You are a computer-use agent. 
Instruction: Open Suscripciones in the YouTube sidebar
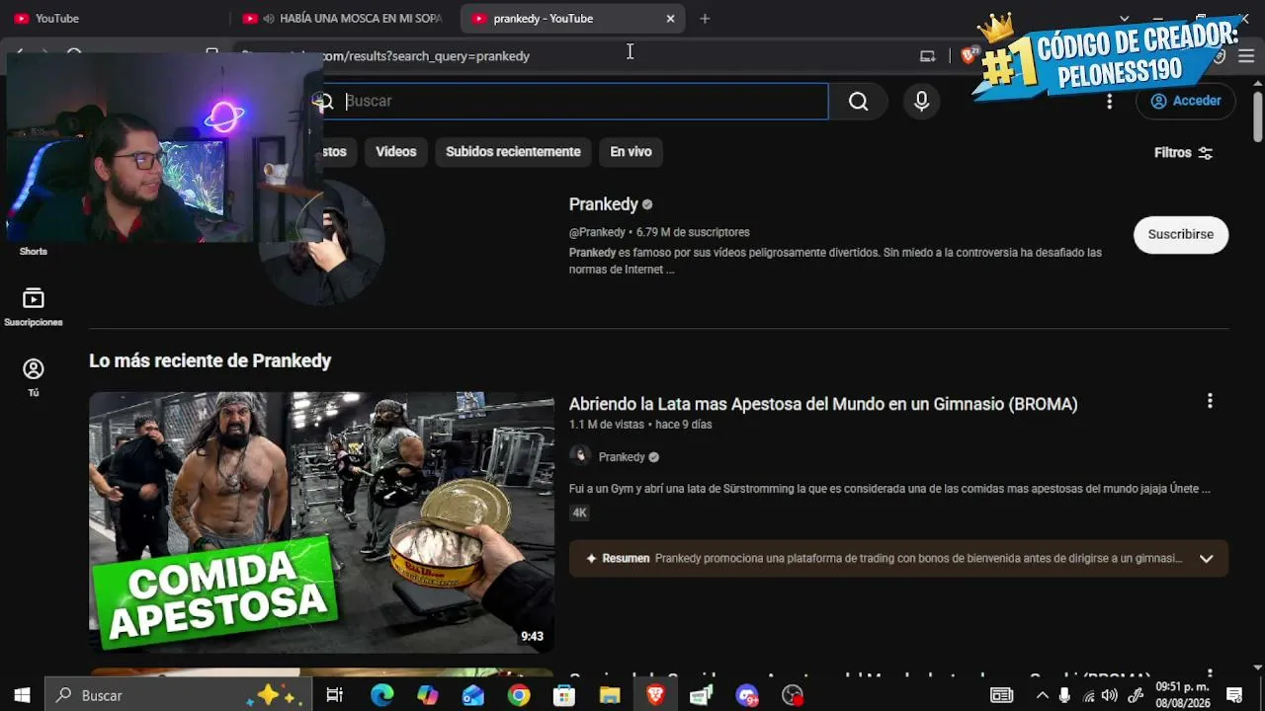point(34,307)
